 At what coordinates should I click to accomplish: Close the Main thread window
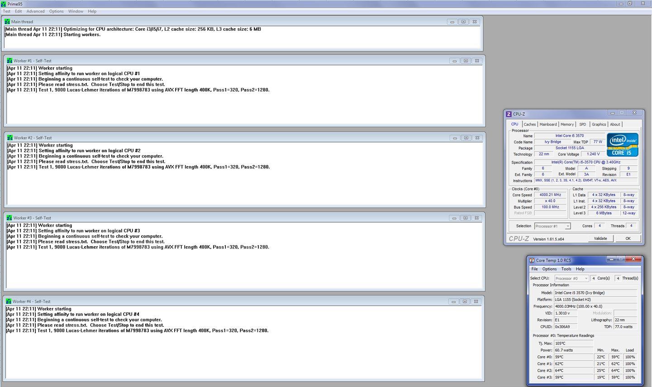tap(475, 22)
